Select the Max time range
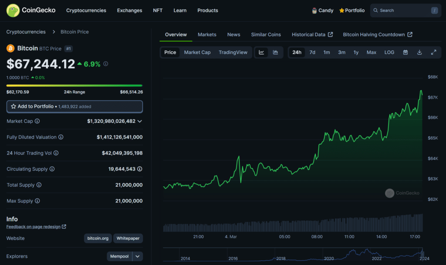This screenshot has height=265, width=446. (371, 52)
